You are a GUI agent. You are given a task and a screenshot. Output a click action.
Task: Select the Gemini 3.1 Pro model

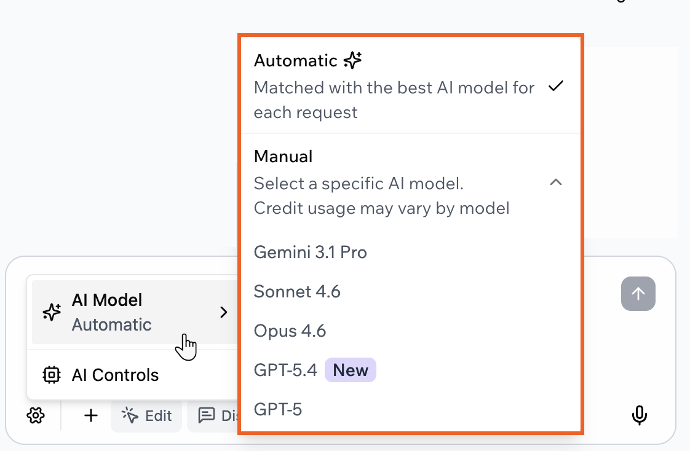coord(310,252)
